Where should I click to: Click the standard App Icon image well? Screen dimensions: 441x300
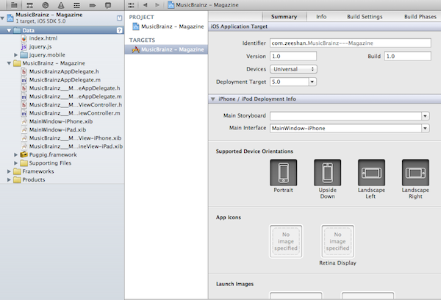[x=286, y=241]
